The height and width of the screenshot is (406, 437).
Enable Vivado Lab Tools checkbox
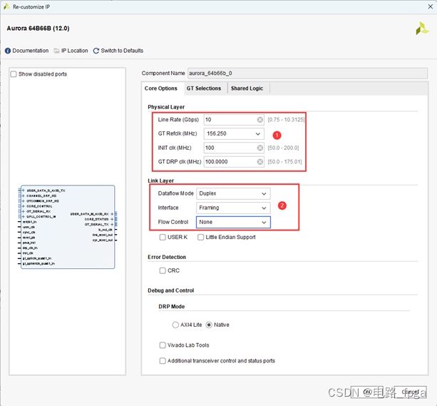(163, 345)
